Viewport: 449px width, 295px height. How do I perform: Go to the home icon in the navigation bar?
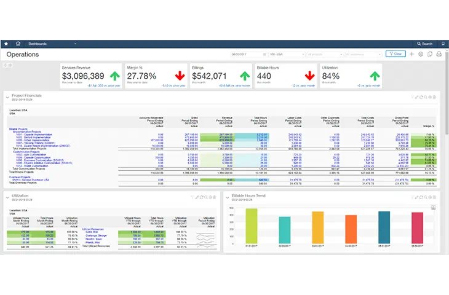(18, 44)
